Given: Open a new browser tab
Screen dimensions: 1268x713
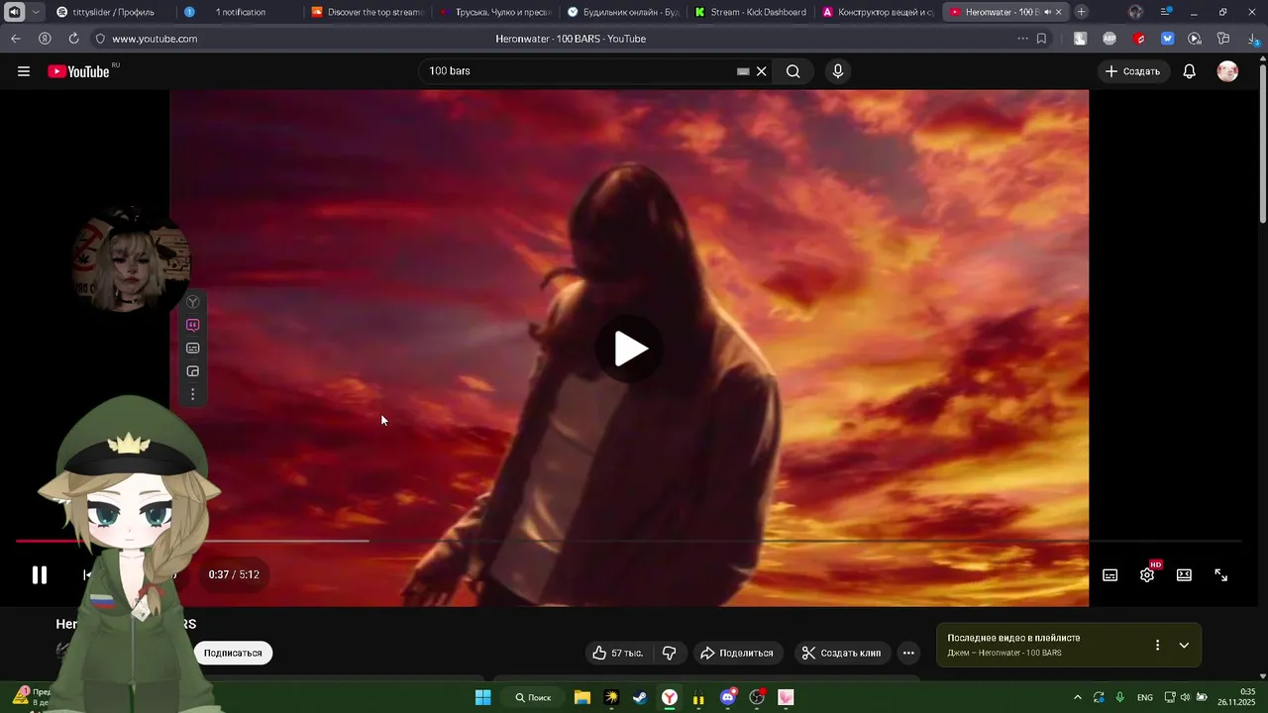Looking at the screenshot, I should point(1082,12).
